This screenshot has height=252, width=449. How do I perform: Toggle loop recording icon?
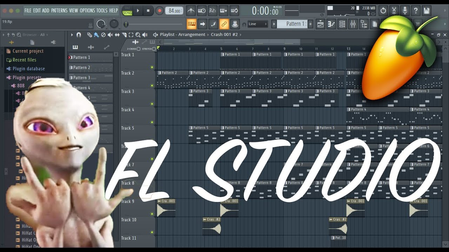tap(234, 10)
